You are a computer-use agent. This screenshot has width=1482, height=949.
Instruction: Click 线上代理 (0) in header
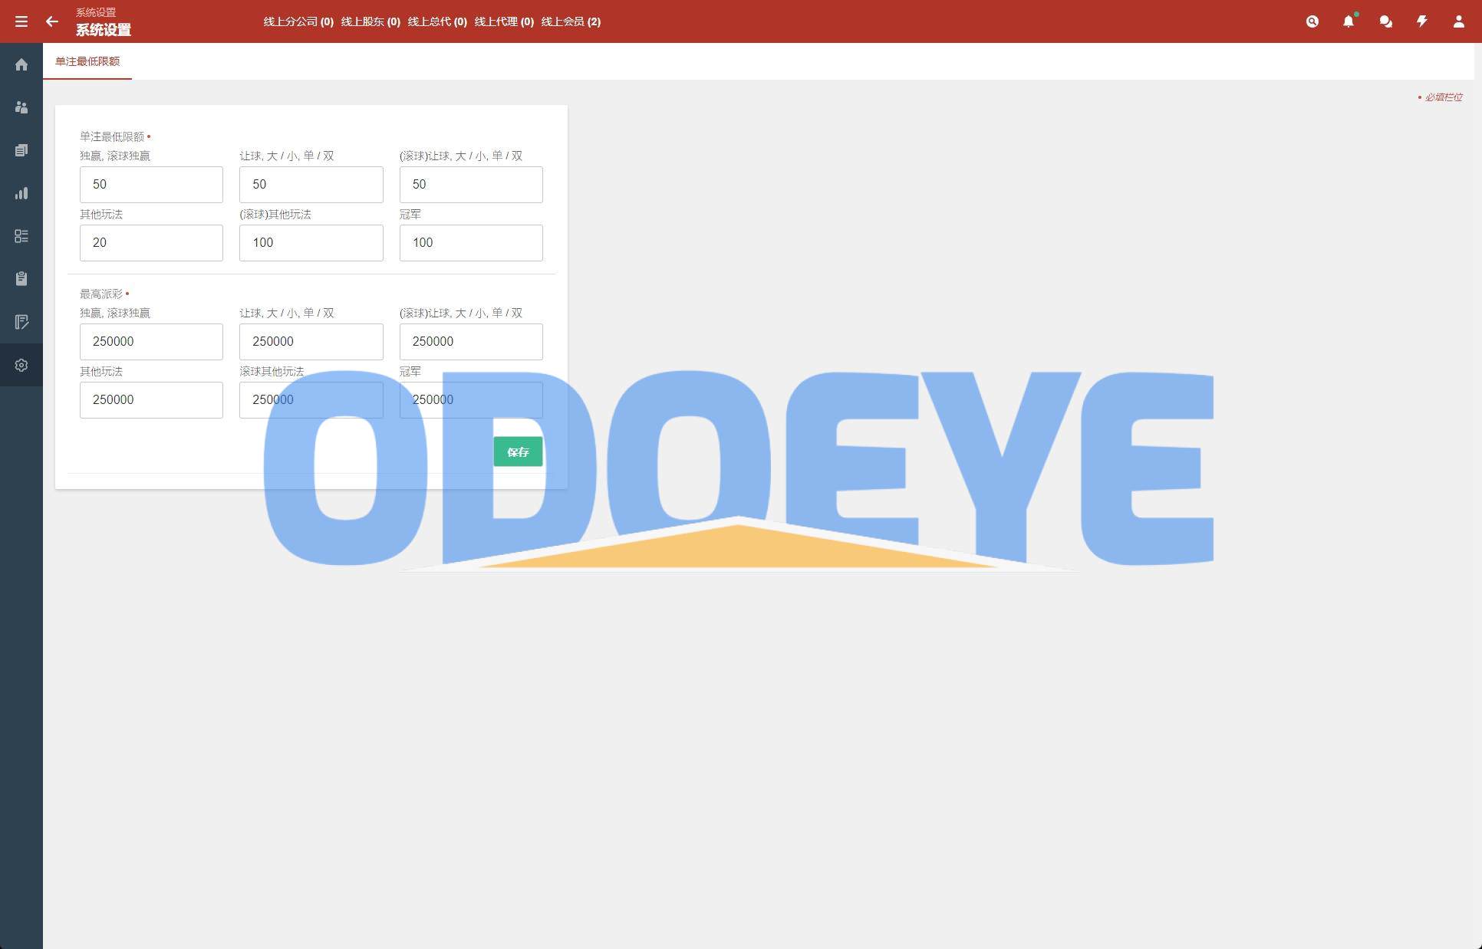pos(504,21)
